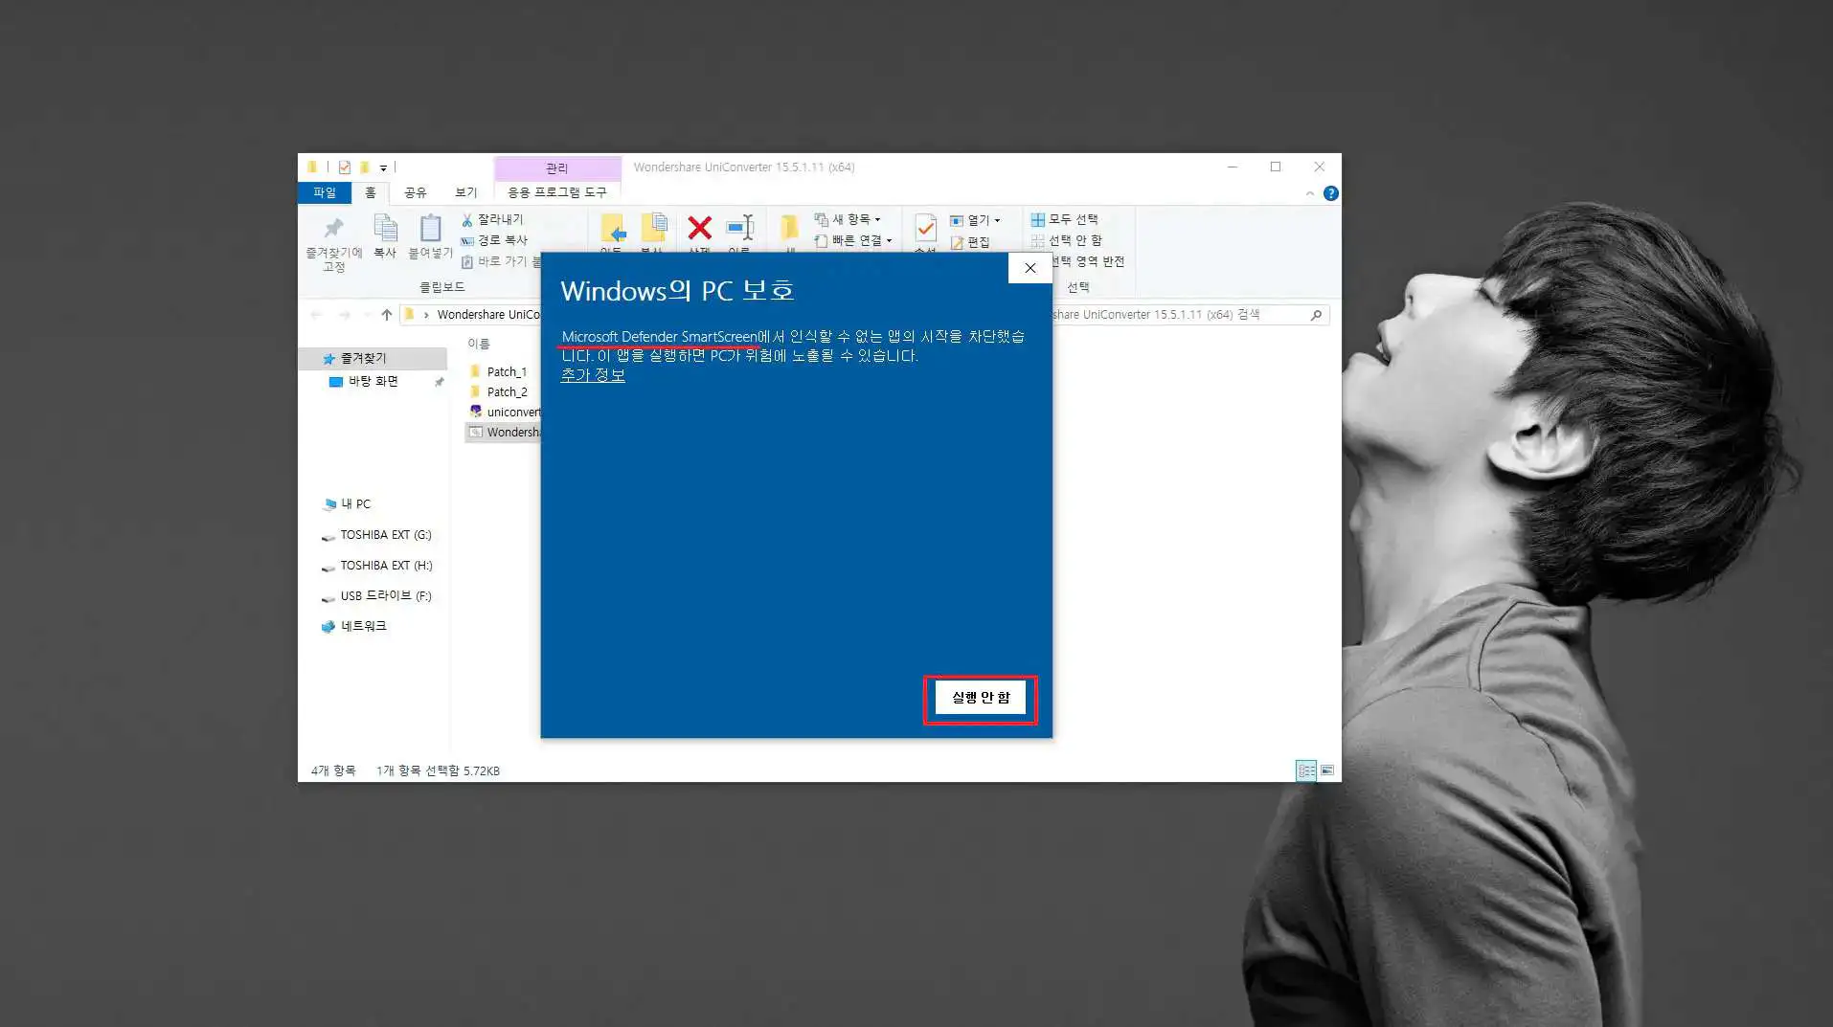Select 내 PC in navigation pane
Viewport: 1833px width, 1027px height.
click(x=355, y=503)
